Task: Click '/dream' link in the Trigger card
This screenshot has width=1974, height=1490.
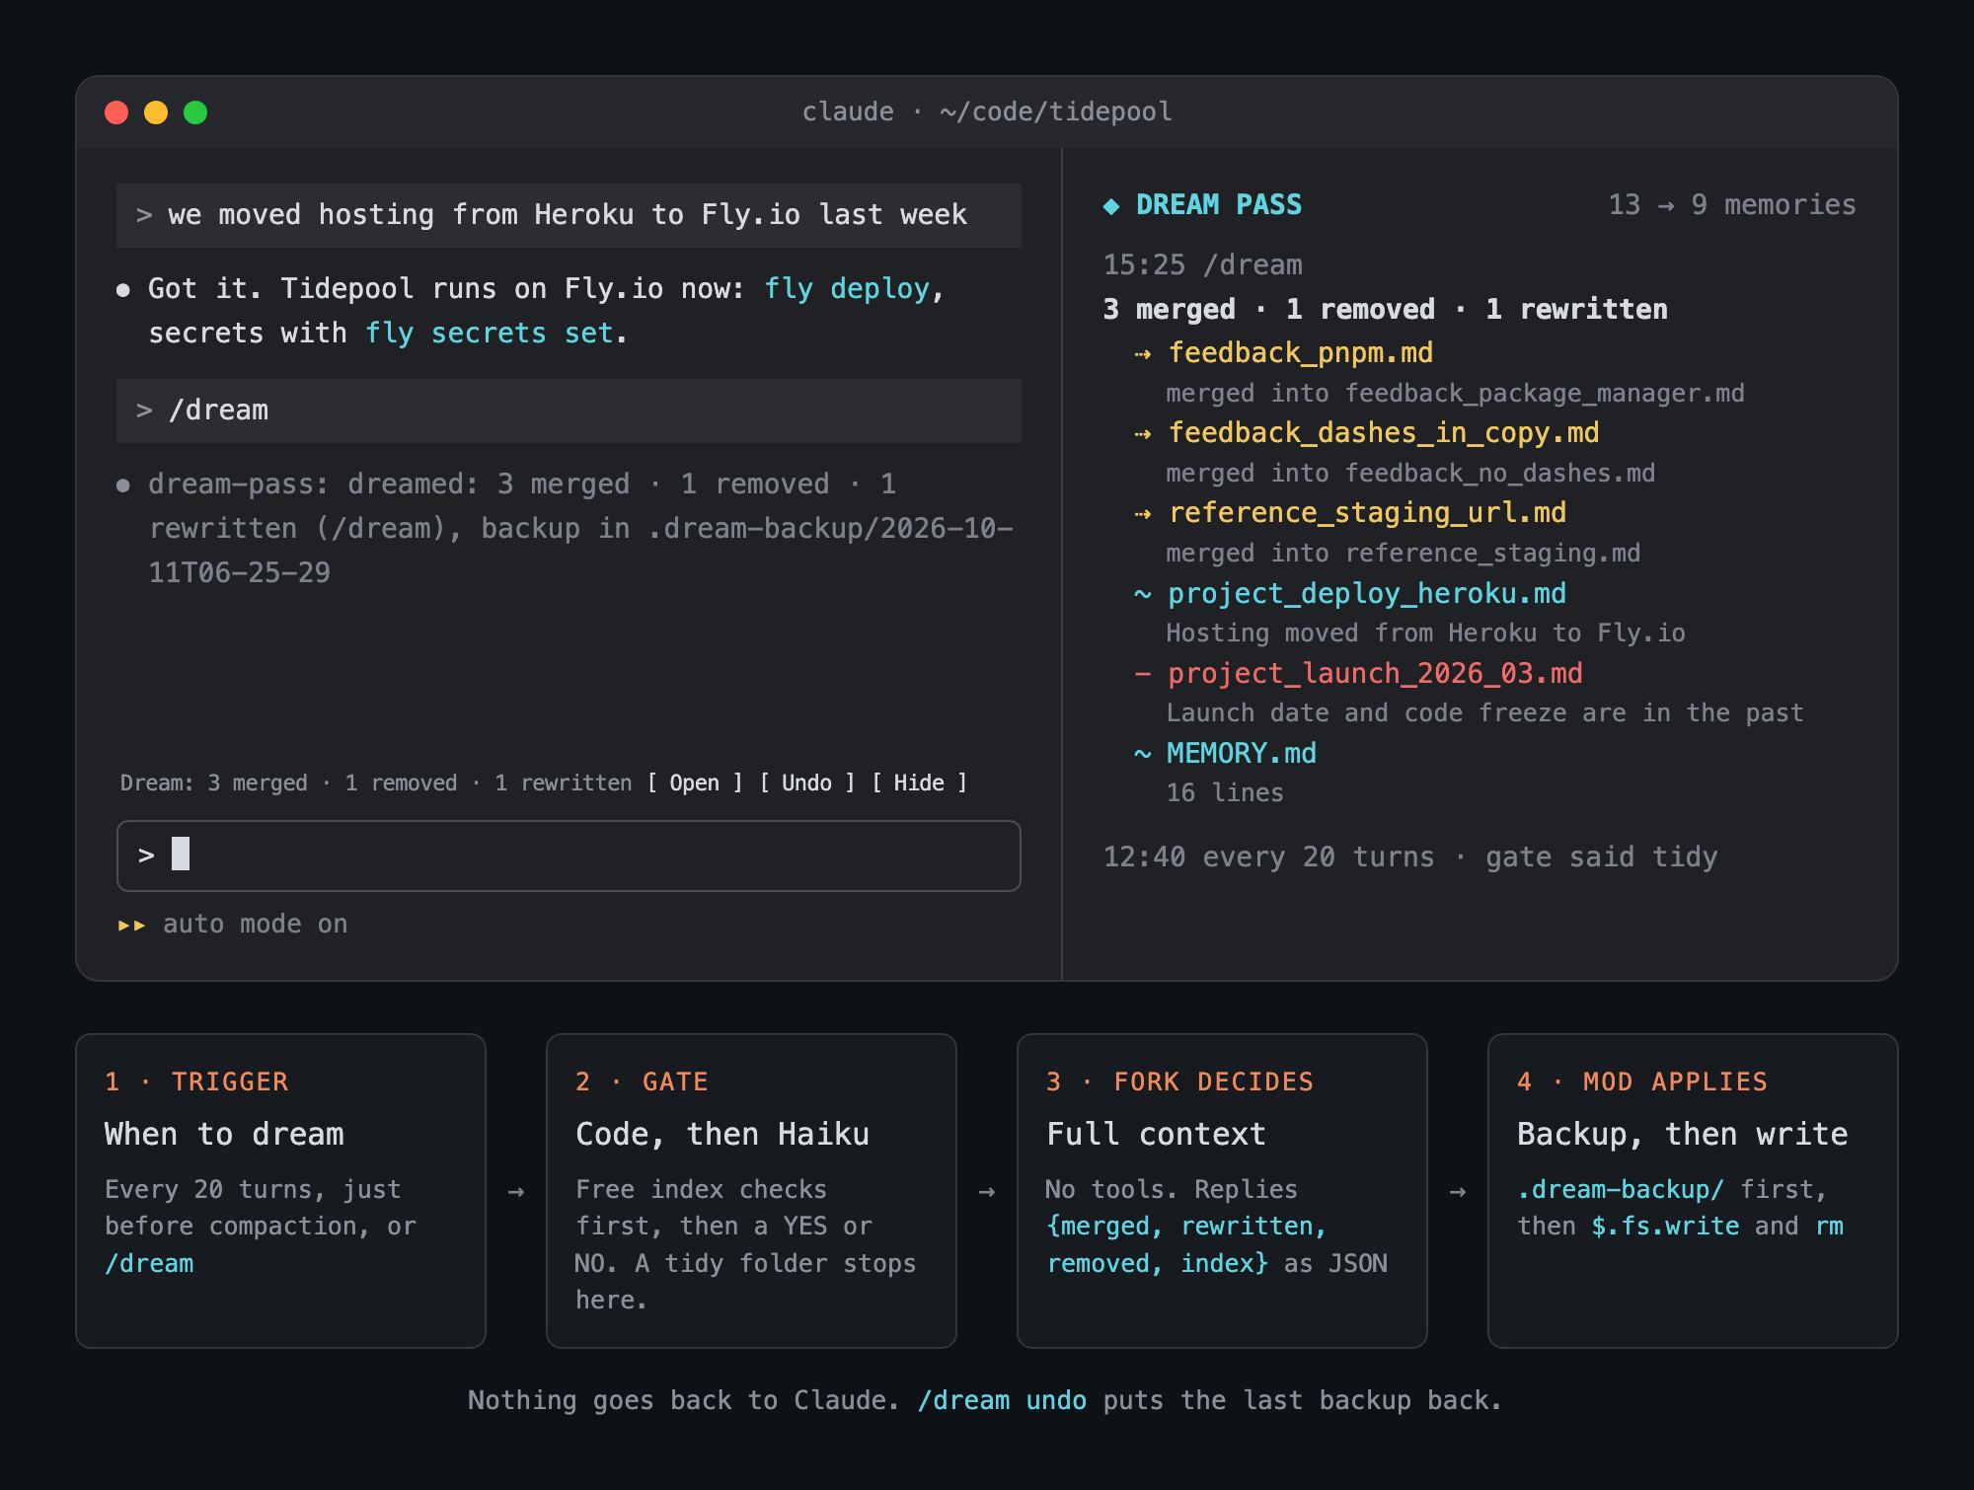Action: (149, 1264)
